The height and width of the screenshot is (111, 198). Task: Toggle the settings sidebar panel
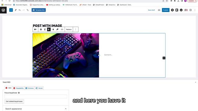[191, 10]
